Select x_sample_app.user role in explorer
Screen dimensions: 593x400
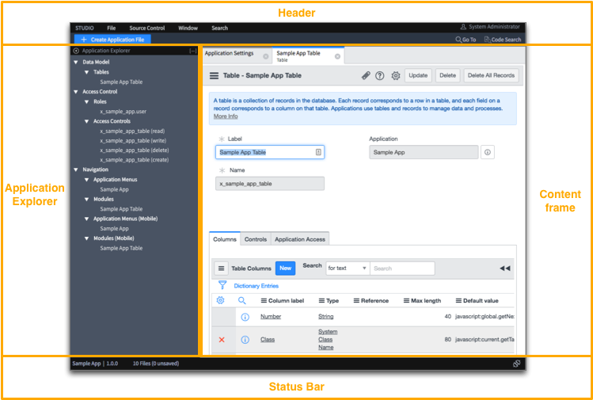[x=124, y=112]
